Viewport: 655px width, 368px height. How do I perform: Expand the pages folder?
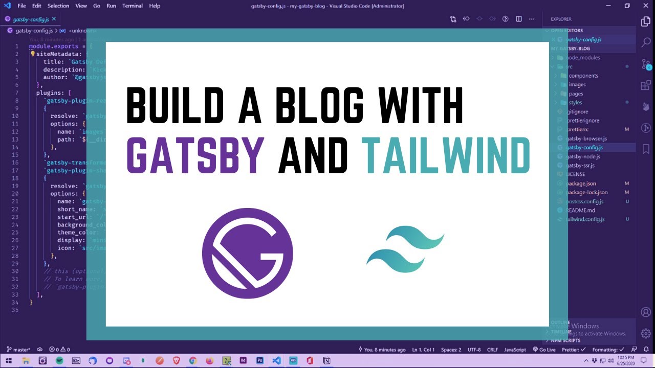(x=576, y=94)
